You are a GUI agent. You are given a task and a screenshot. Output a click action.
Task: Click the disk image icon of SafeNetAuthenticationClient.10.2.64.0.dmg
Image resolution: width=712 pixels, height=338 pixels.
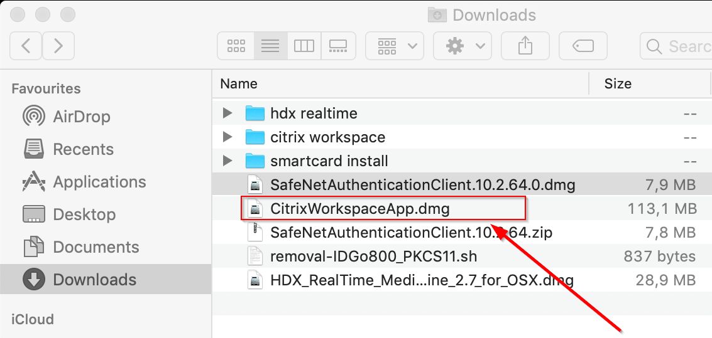(x=255, y=184)
